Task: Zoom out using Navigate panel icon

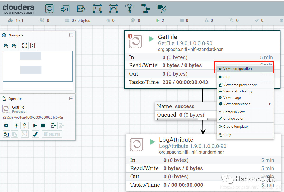Action: (14, 46)
